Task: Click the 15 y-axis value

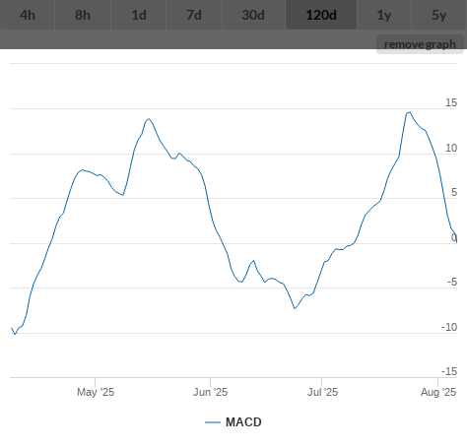Action: (451, 102)
